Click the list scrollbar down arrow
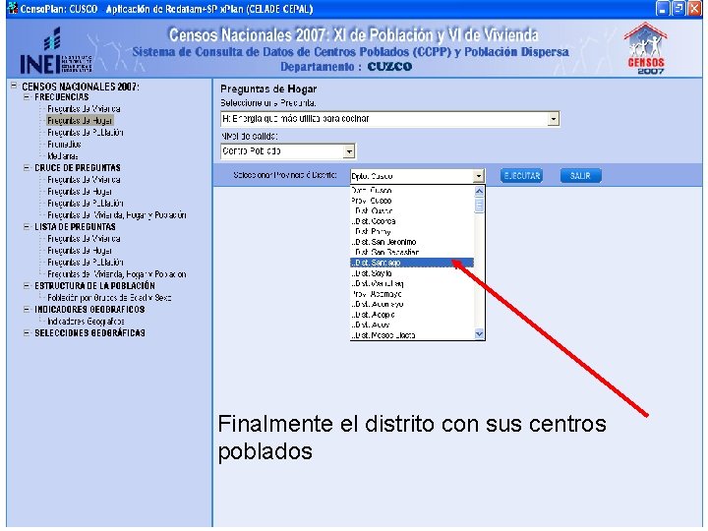708x531 pixels. click(x=479, y=334)
